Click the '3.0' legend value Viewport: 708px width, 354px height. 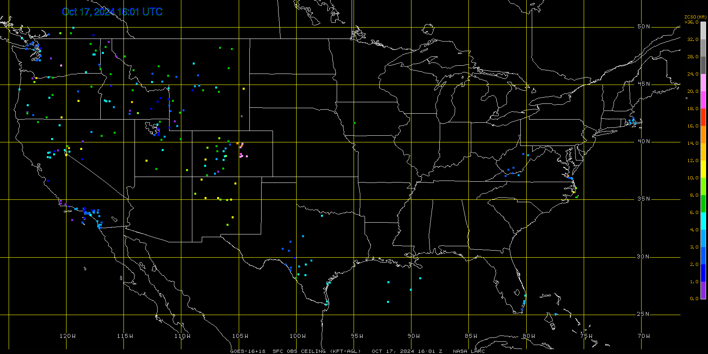[x=694, y=247]
